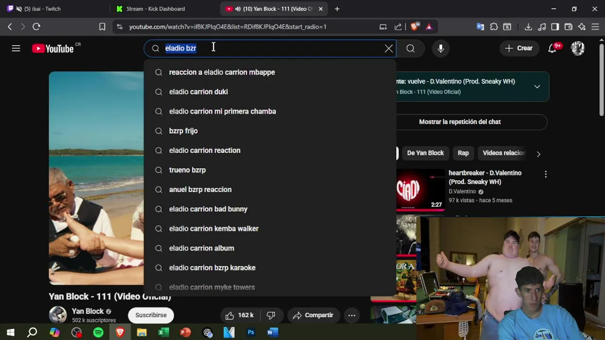Reload the current page
Image resolution: width=605 pixels, height=340 pixels.
(36, 27)
